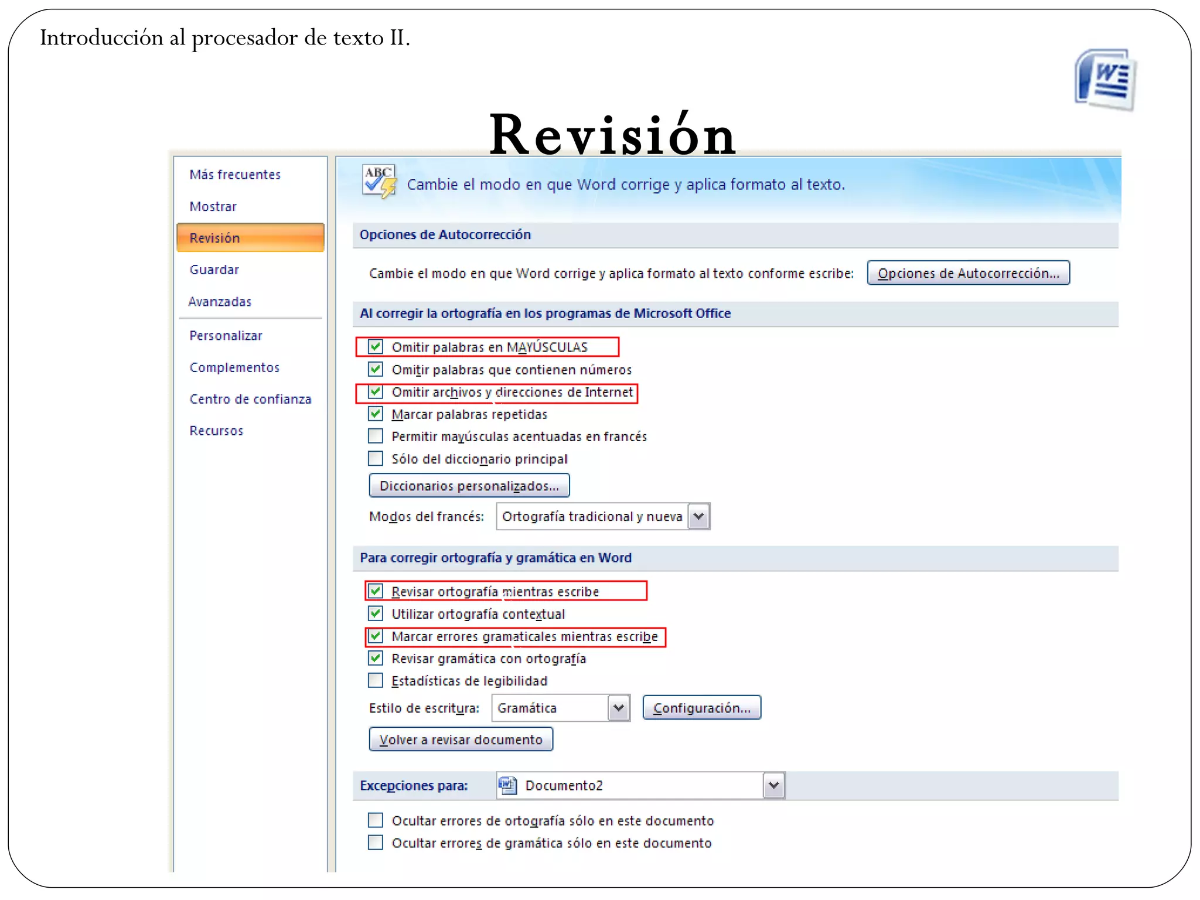Uncheck Marcar palabras repetidas

coord(376,414)
